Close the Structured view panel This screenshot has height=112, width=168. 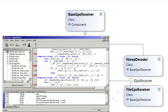pyautogui.click(x=30, y=50)
